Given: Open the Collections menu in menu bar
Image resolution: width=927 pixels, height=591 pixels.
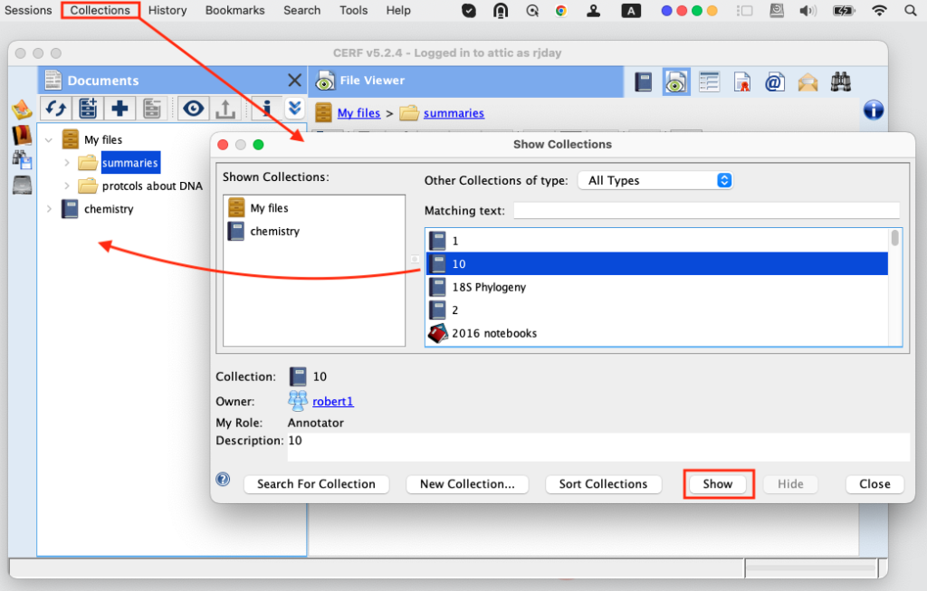Looking at the screenshot, I should click(x=100, y=10).
